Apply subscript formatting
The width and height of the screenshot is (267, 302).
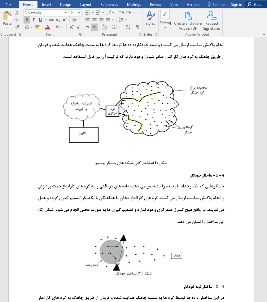point(57,20)
